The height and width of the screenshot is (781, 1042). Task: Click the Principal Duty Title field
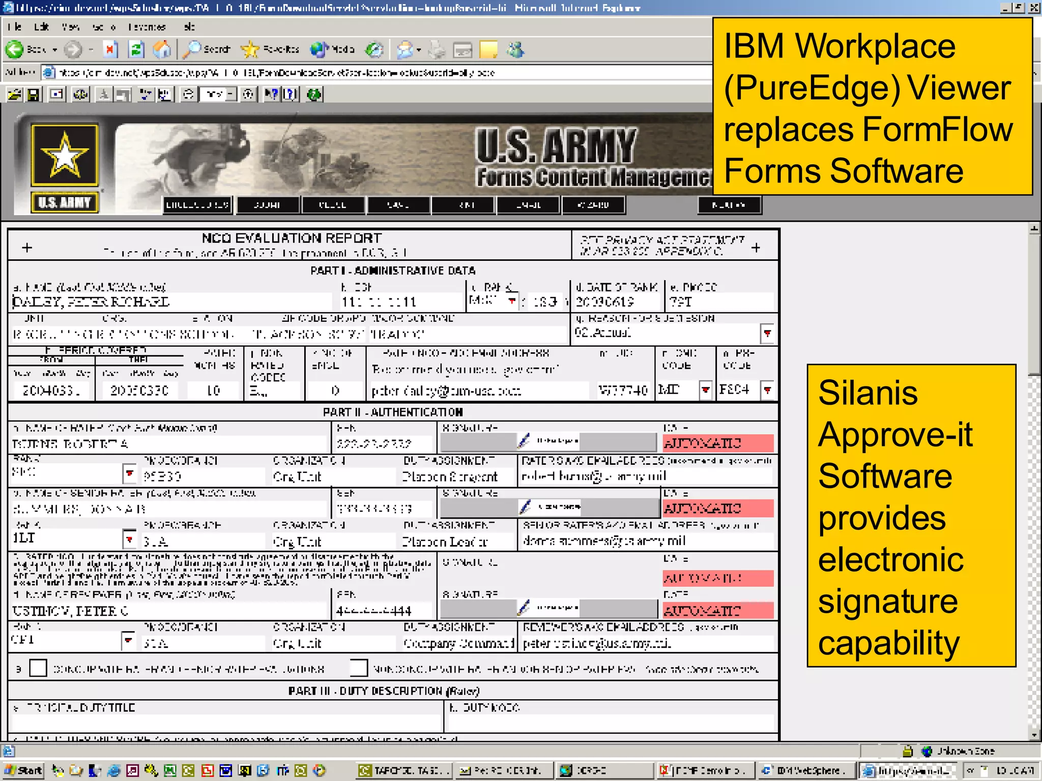pyautogui.click(x=226, y=723)
